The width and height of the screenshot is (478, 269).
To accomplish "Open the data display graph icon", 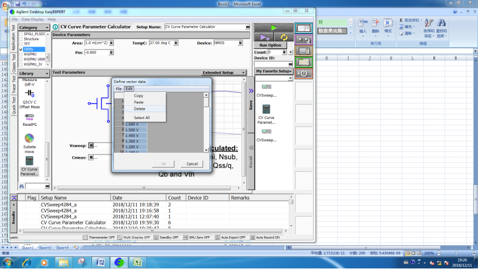I will click(x=304, y=28).
